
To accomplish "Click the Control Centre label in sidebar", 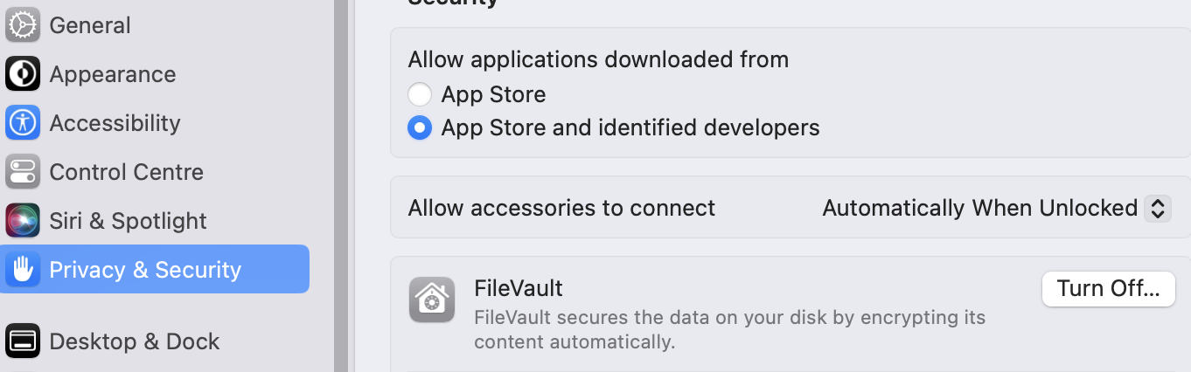I will 126,172.
